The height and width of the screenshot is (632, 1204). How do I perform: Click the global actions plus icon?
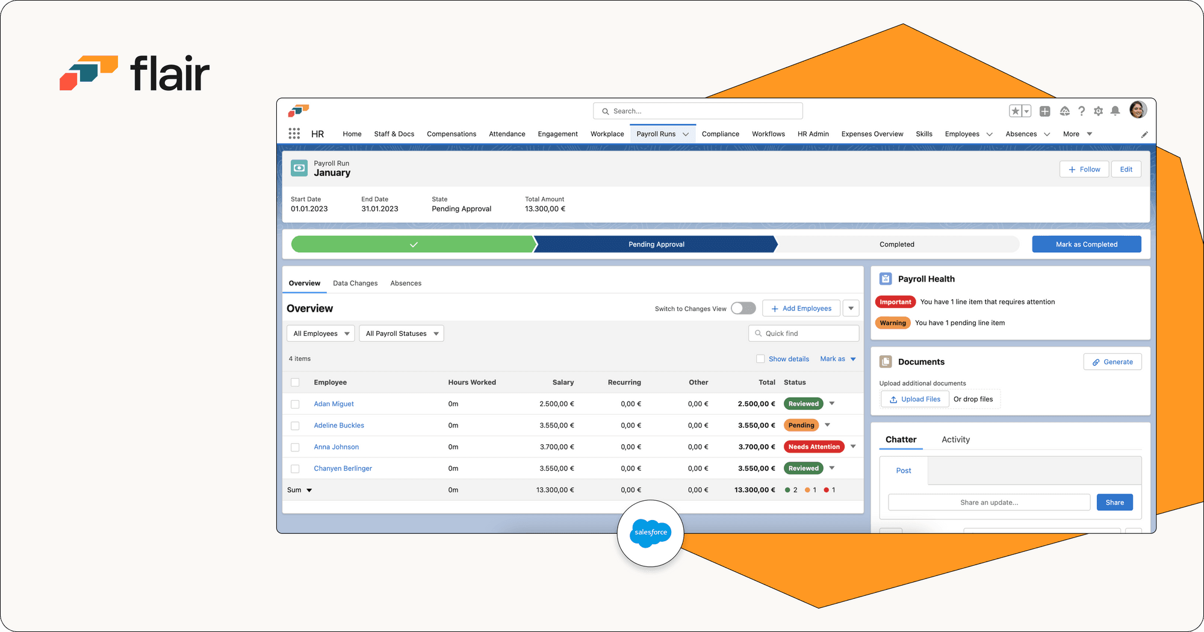click(1045, 111)
